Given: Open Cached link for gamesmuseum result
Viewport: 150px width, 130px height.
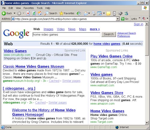Looking at the screenshot, I should pos(54,81).
